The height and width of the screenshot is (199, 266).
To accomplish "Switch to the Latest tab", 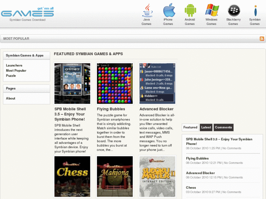I will coord(206,127).
